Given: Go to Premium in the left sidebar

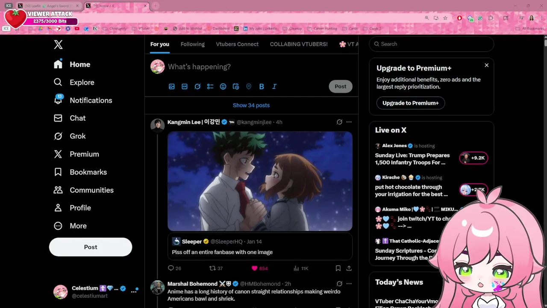Looking at the screenshot, I should click(76, 154).
